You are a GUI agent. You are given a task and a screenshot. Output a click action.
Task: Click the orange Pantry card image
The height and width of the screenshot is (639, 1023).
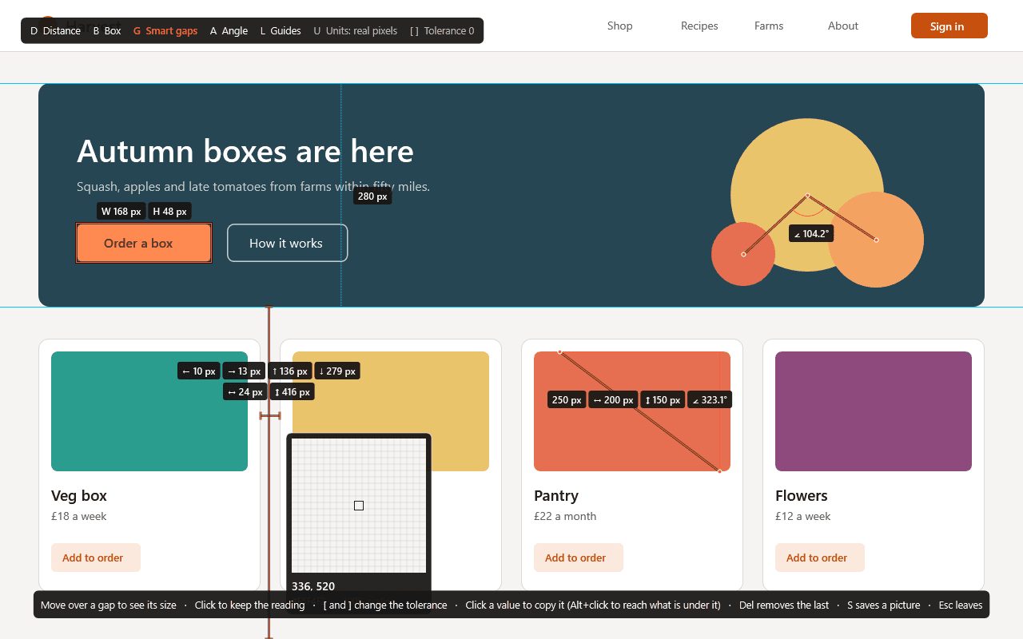point(632,411)
